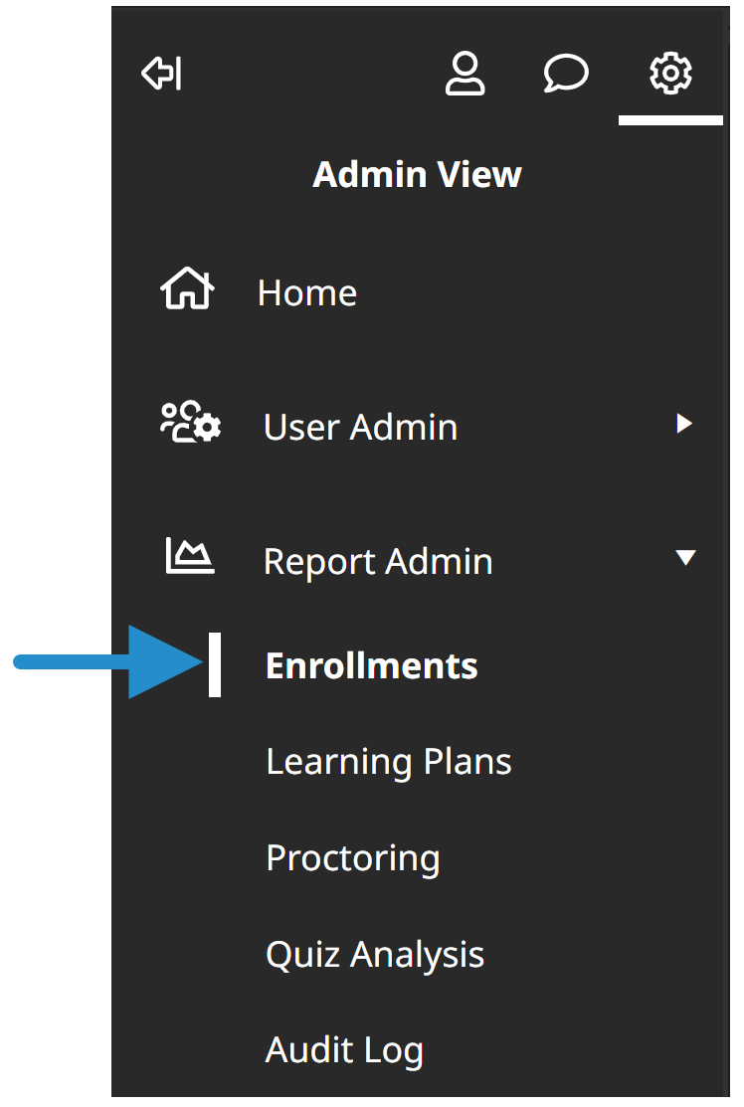Collapse the sidebar using the arrow icon

pos(162,73)
